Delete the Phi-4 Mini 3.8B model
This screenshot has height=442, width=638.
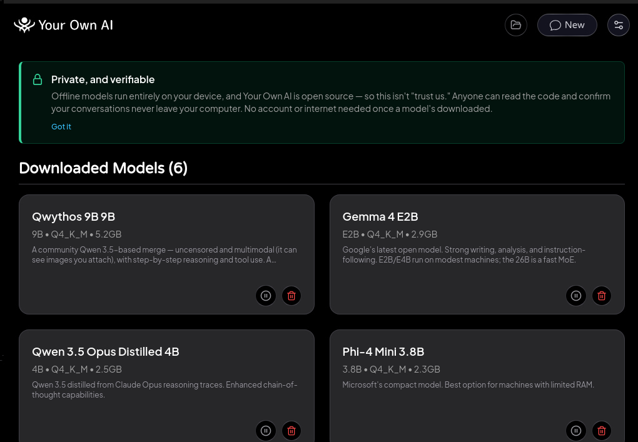(x=602, y=431)
